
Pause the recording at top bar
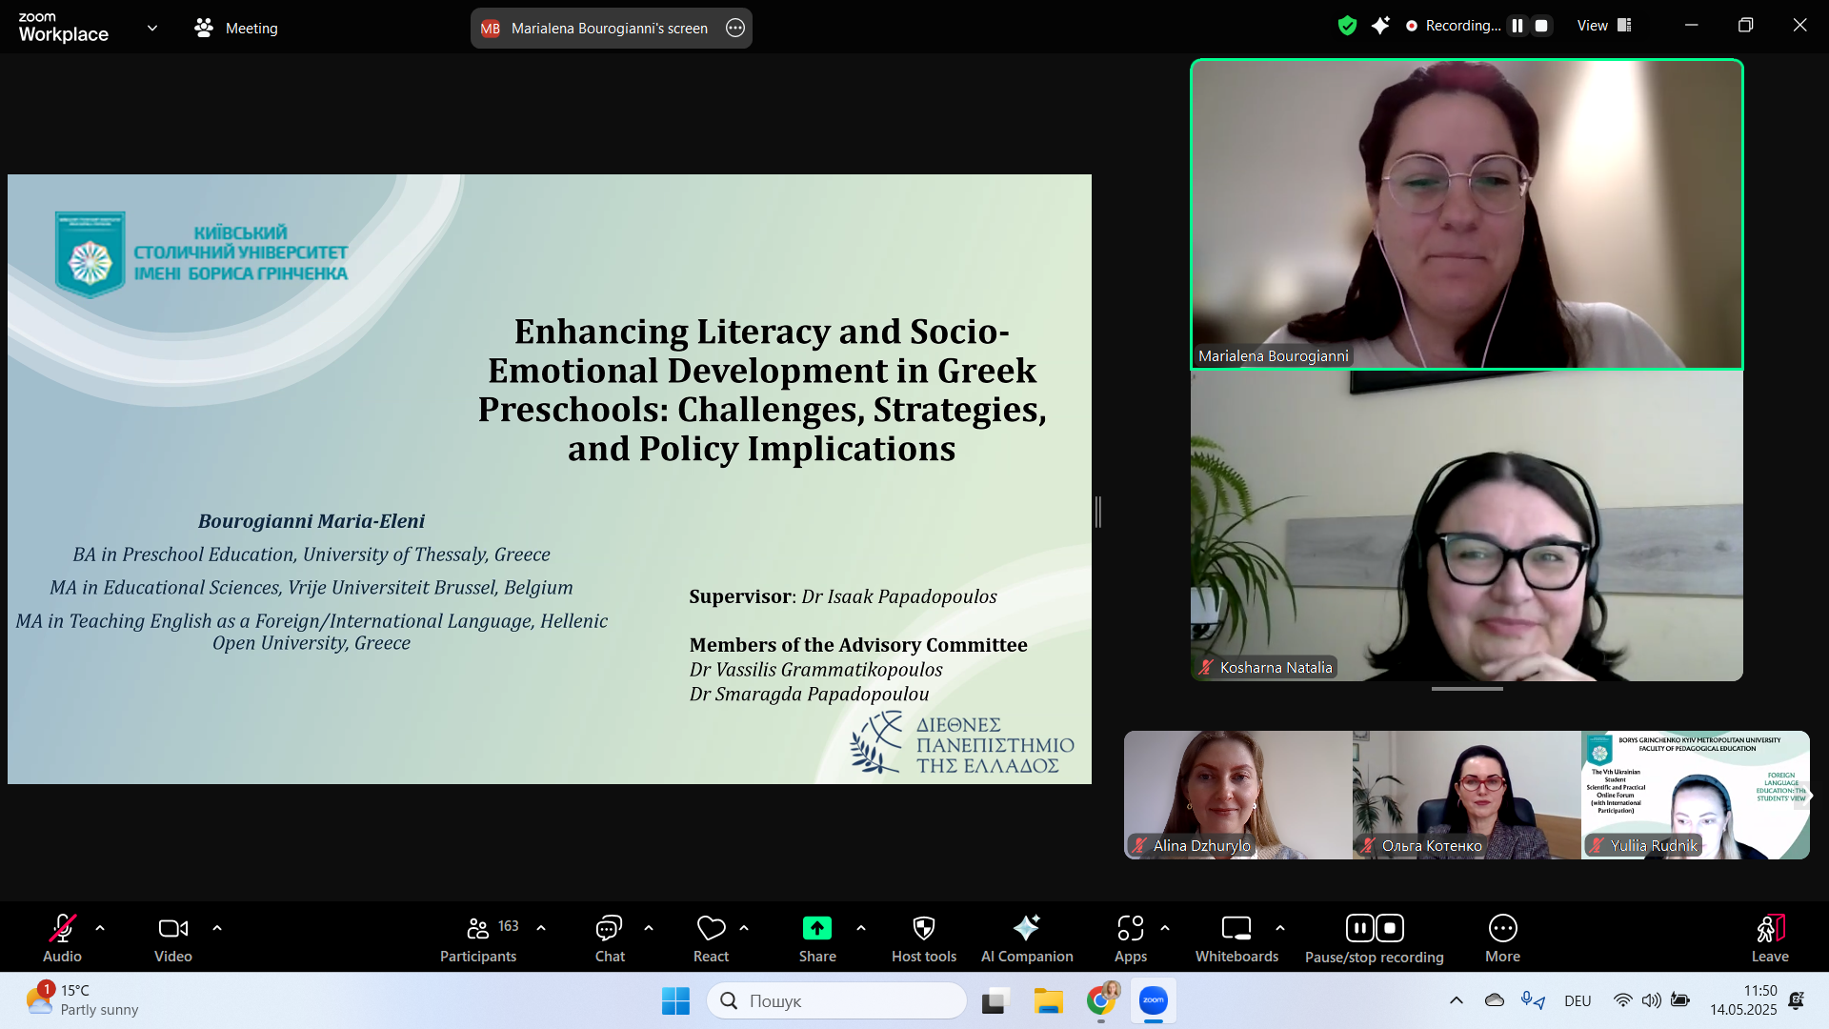click(x=1517, y=26)
